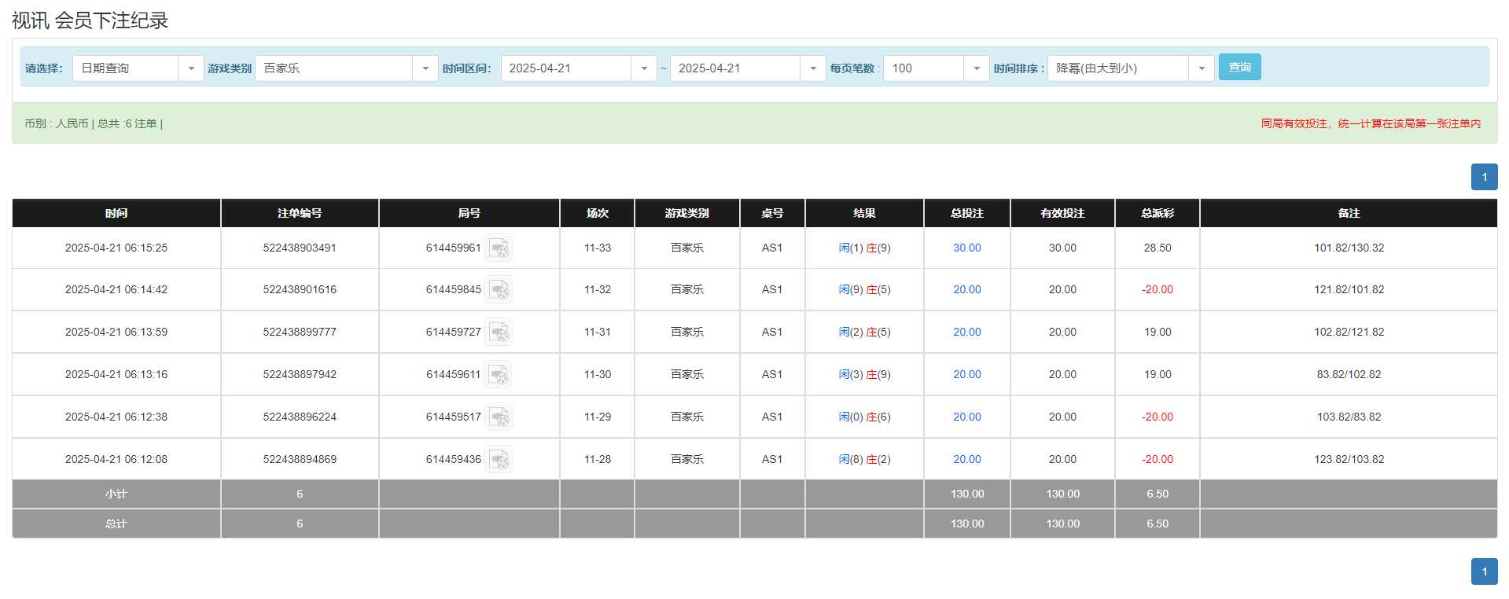This screenshot has width=1509, height=599.
Task: Open the start date 2025-04-21 dropdown
Action: (x=643, y=68)
